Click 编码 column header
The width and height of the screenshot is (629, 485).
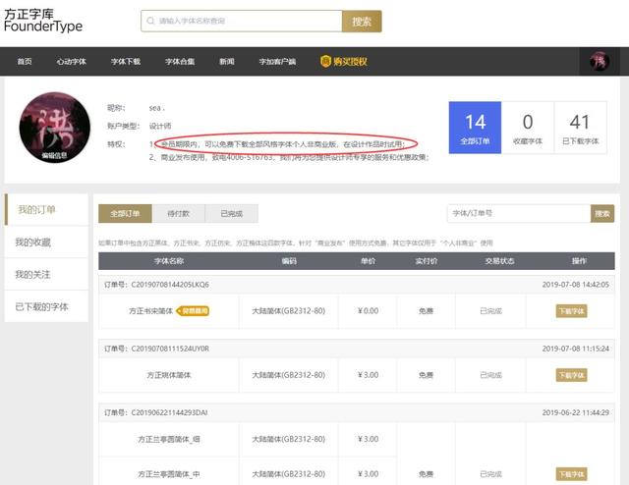pyautogui.click(x=289, y=261)
